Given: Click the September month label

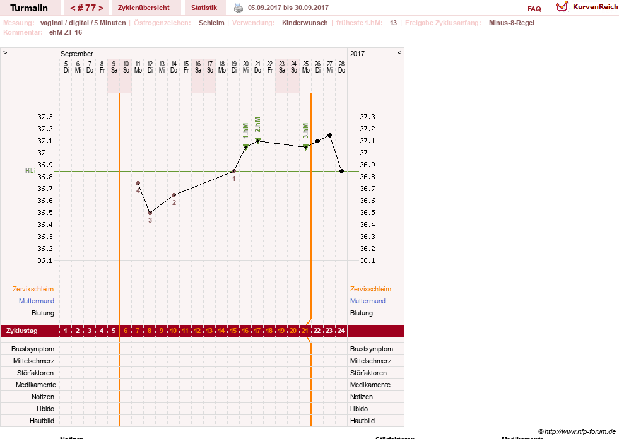Looking at the screenshot, I should pos(76,54).
